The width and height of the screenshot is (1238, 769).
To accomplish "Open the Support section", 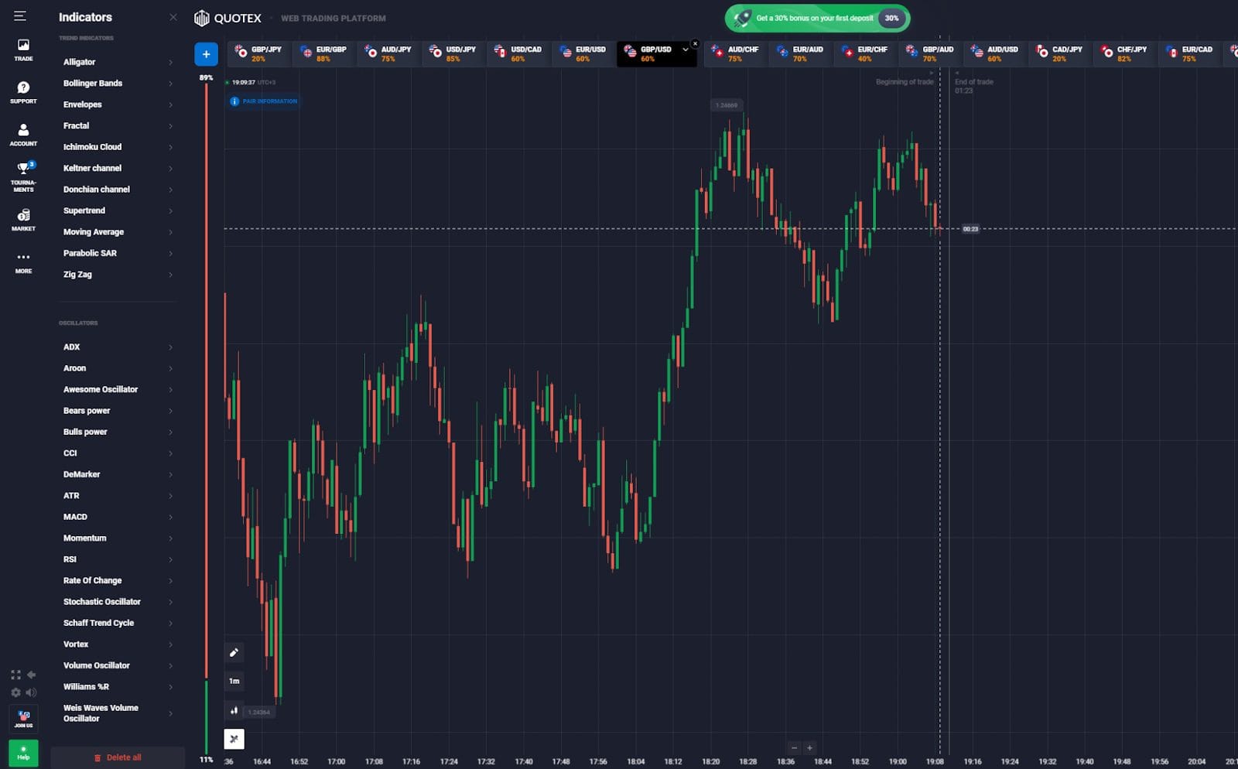I will [x=23, y=92].
